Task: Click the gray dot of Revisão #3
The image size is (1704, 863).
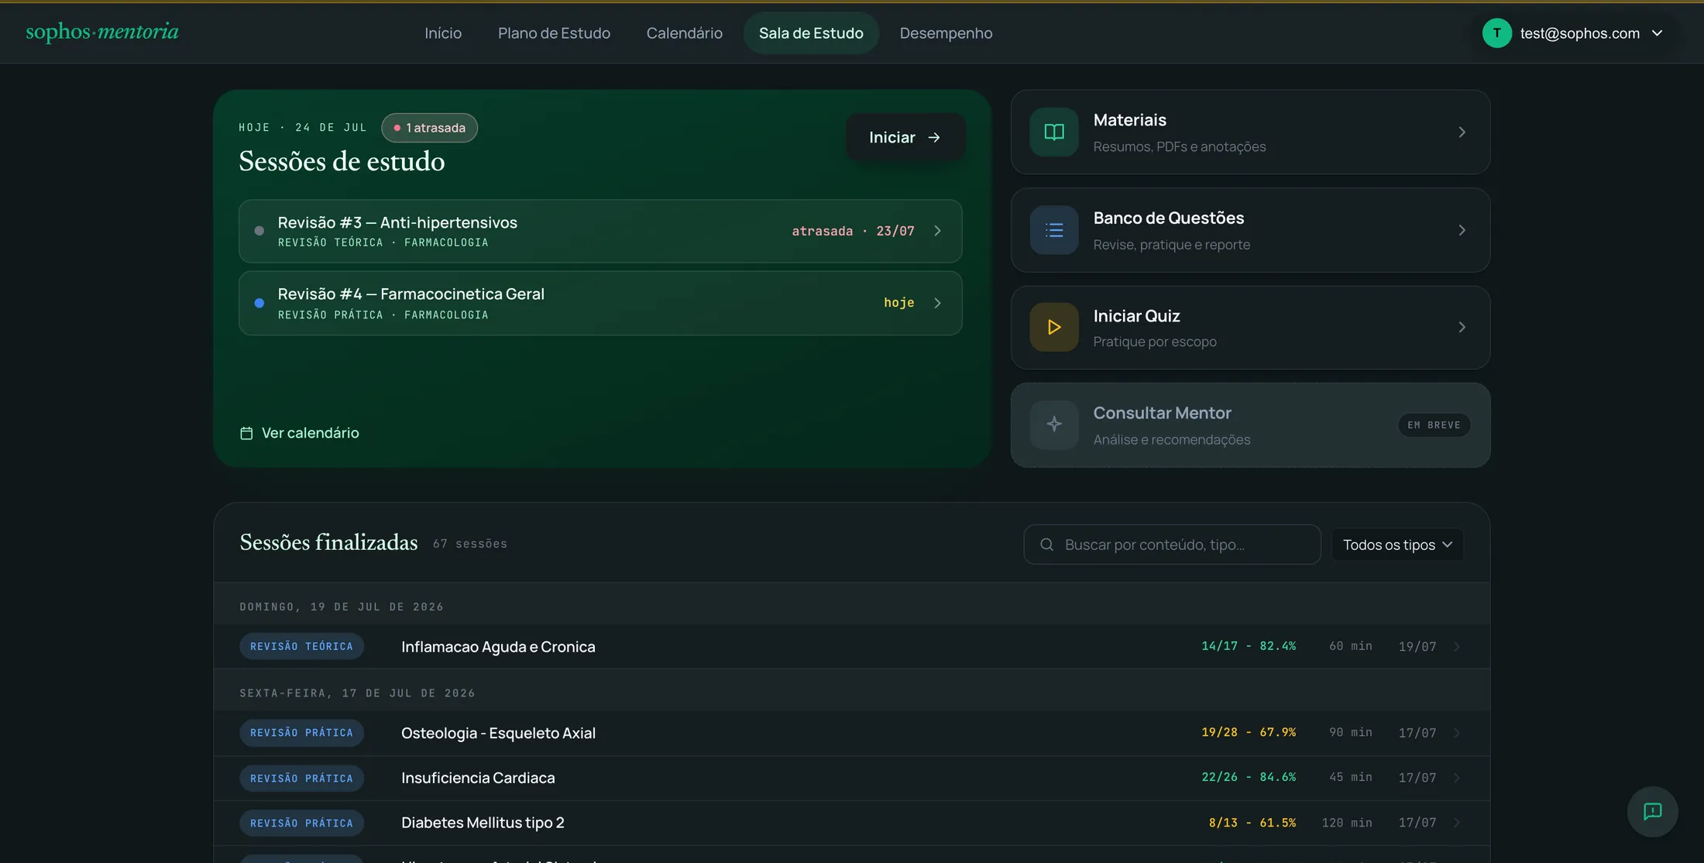Action: [259, 231]
